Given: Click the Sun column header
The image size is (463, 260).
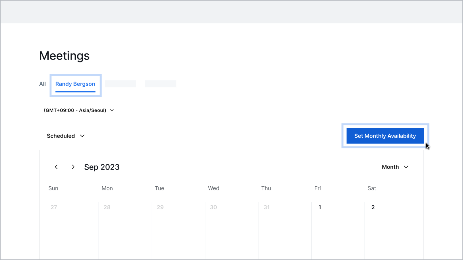Looking at the screenshot, I should coord(53,188).
